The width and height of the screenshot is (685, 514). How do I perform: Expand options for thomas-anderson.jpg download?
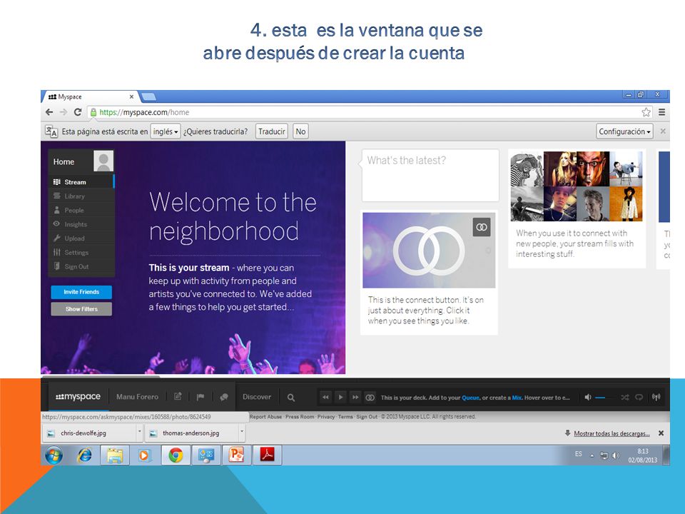[242, 432]
